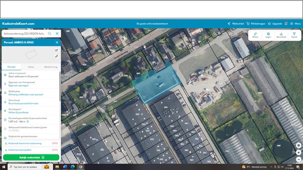Open the Download map tool
This screenshot has width=303, height=170.
[281, 35]
